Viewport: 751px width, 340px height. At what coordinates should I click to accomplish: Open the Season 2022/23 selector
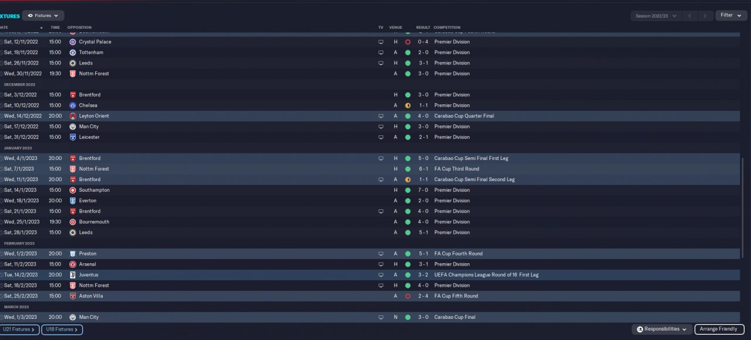(656, 16)
